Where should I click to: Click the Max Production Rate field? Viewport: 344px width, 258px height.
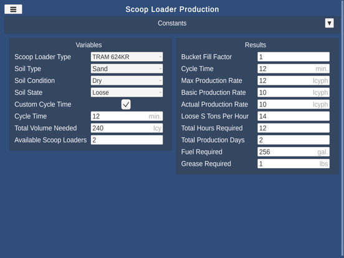point(294,80)
